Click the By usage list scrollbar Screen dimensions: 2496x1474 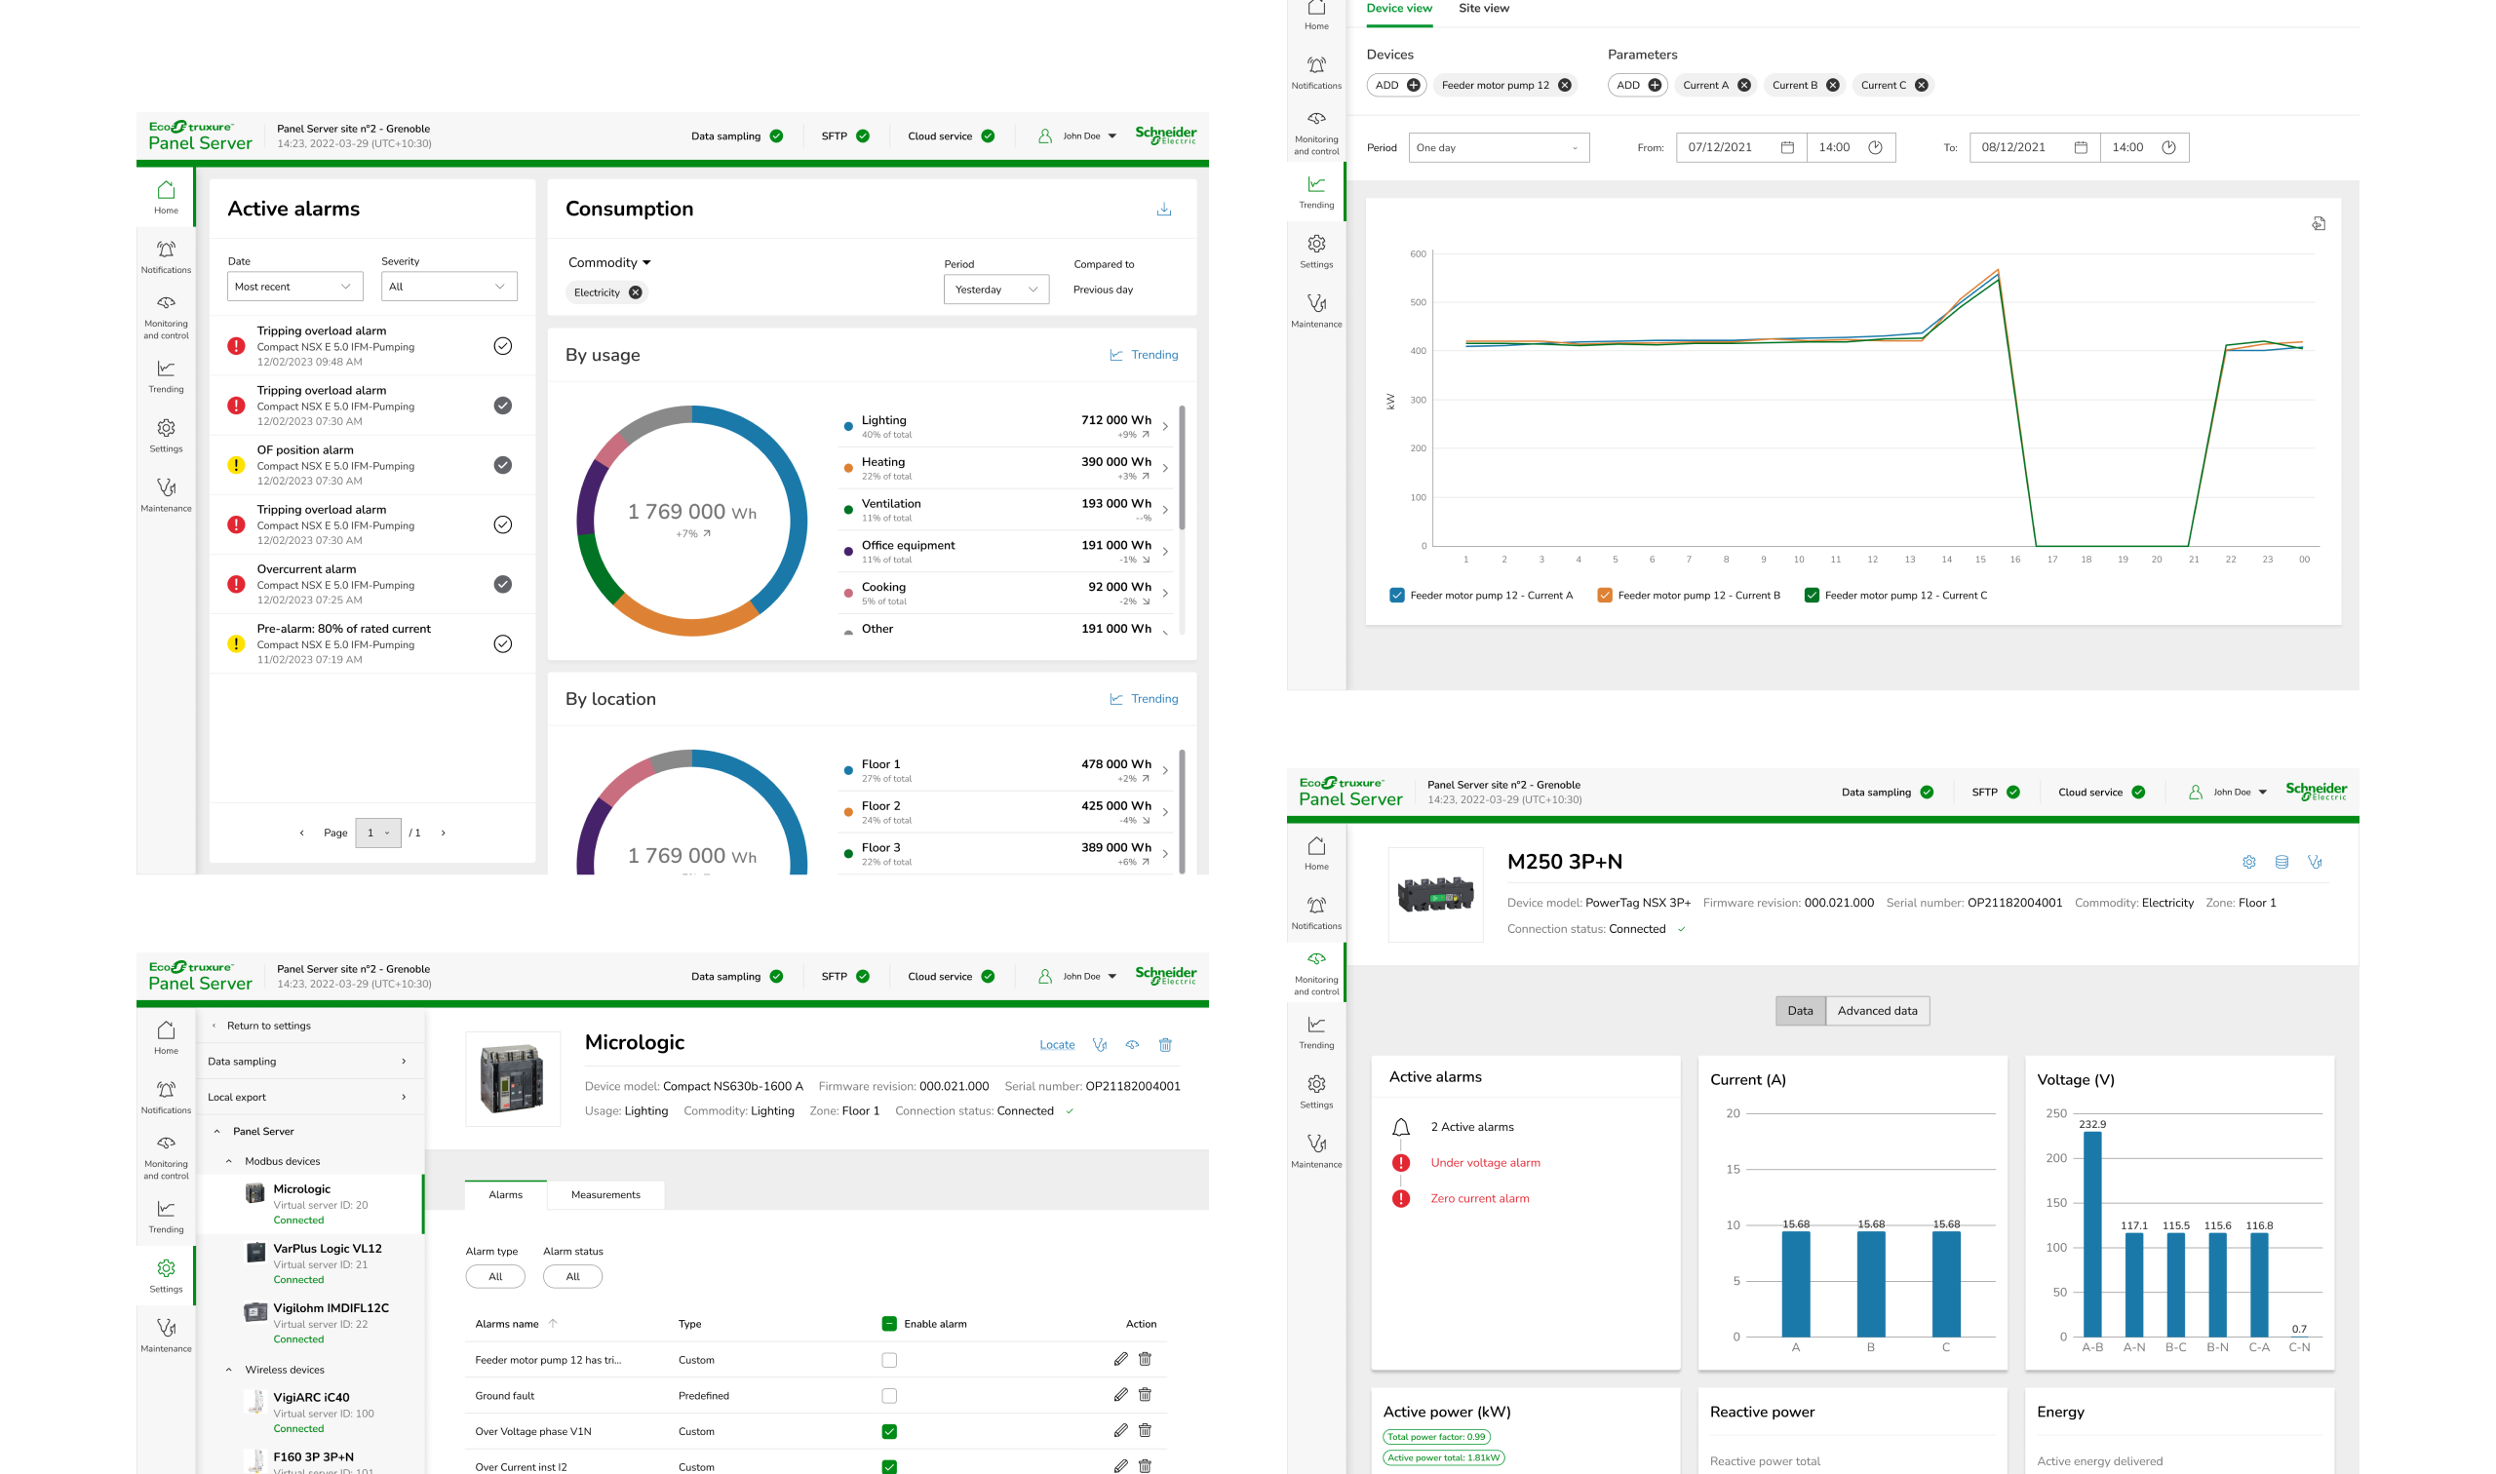point(1182,467)
